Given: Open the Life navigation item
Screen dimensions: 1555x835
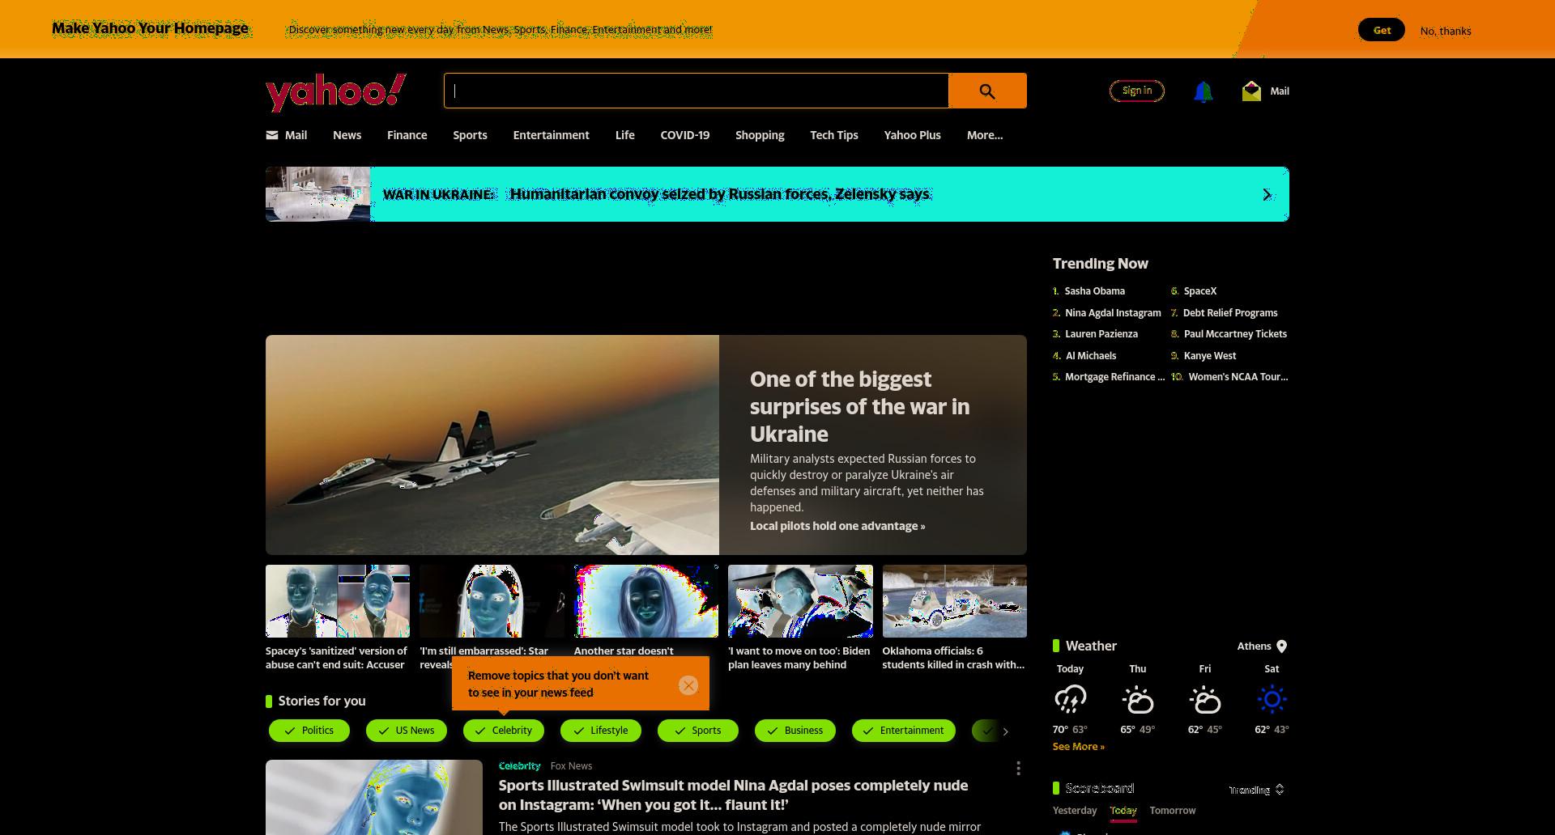Looking at the screenshot, I should coord(625,135).
